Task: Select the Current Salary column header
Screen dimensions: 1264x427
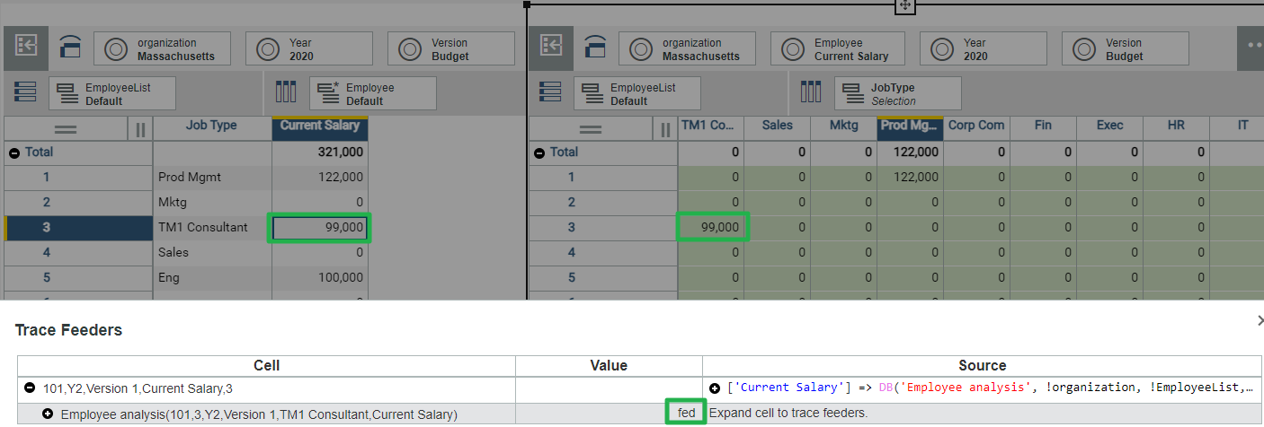Action: coord(319,126)
